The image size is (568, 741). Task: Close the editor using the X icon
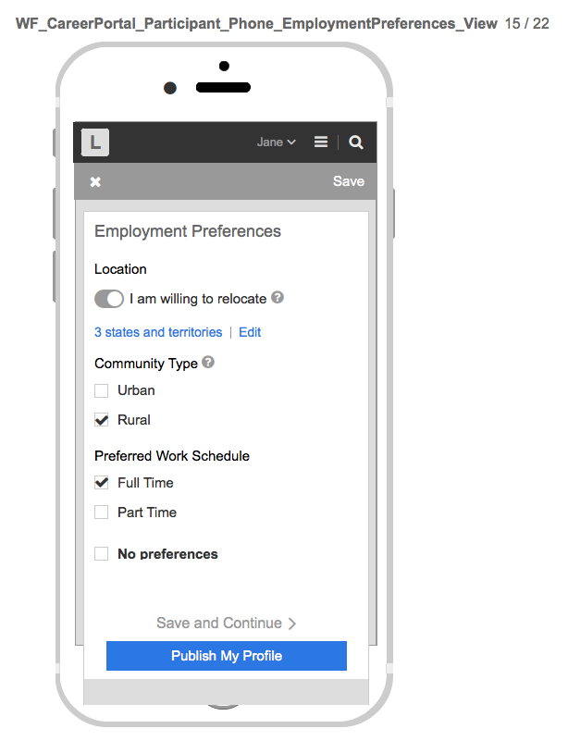click(95, 182)
